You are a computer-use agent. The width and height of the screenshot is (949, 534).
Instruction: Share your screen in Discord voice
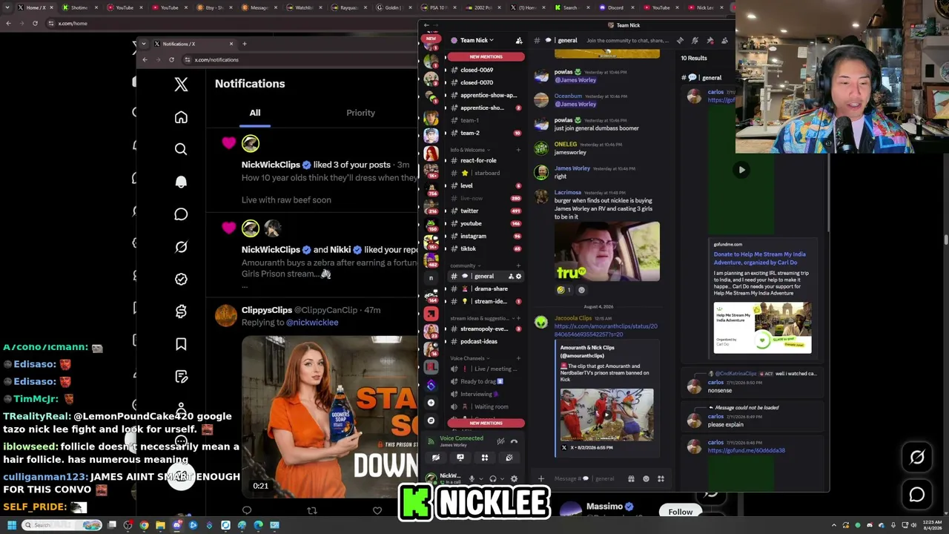(x=460, y=458)
